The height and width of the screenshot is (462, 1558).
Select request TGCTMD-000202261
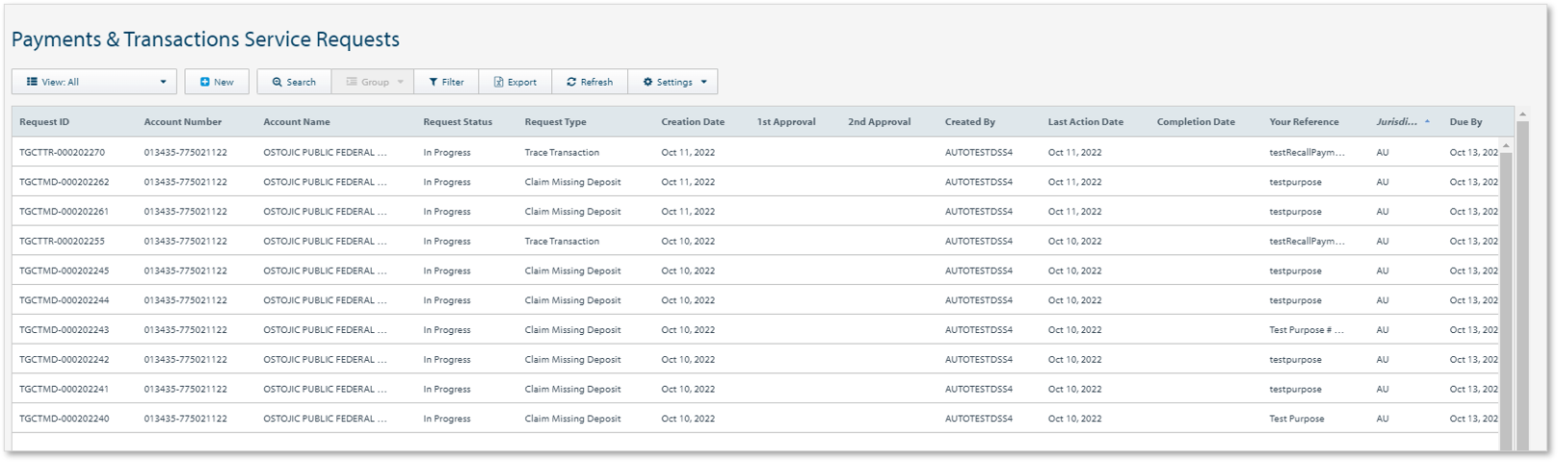(64, 212)
